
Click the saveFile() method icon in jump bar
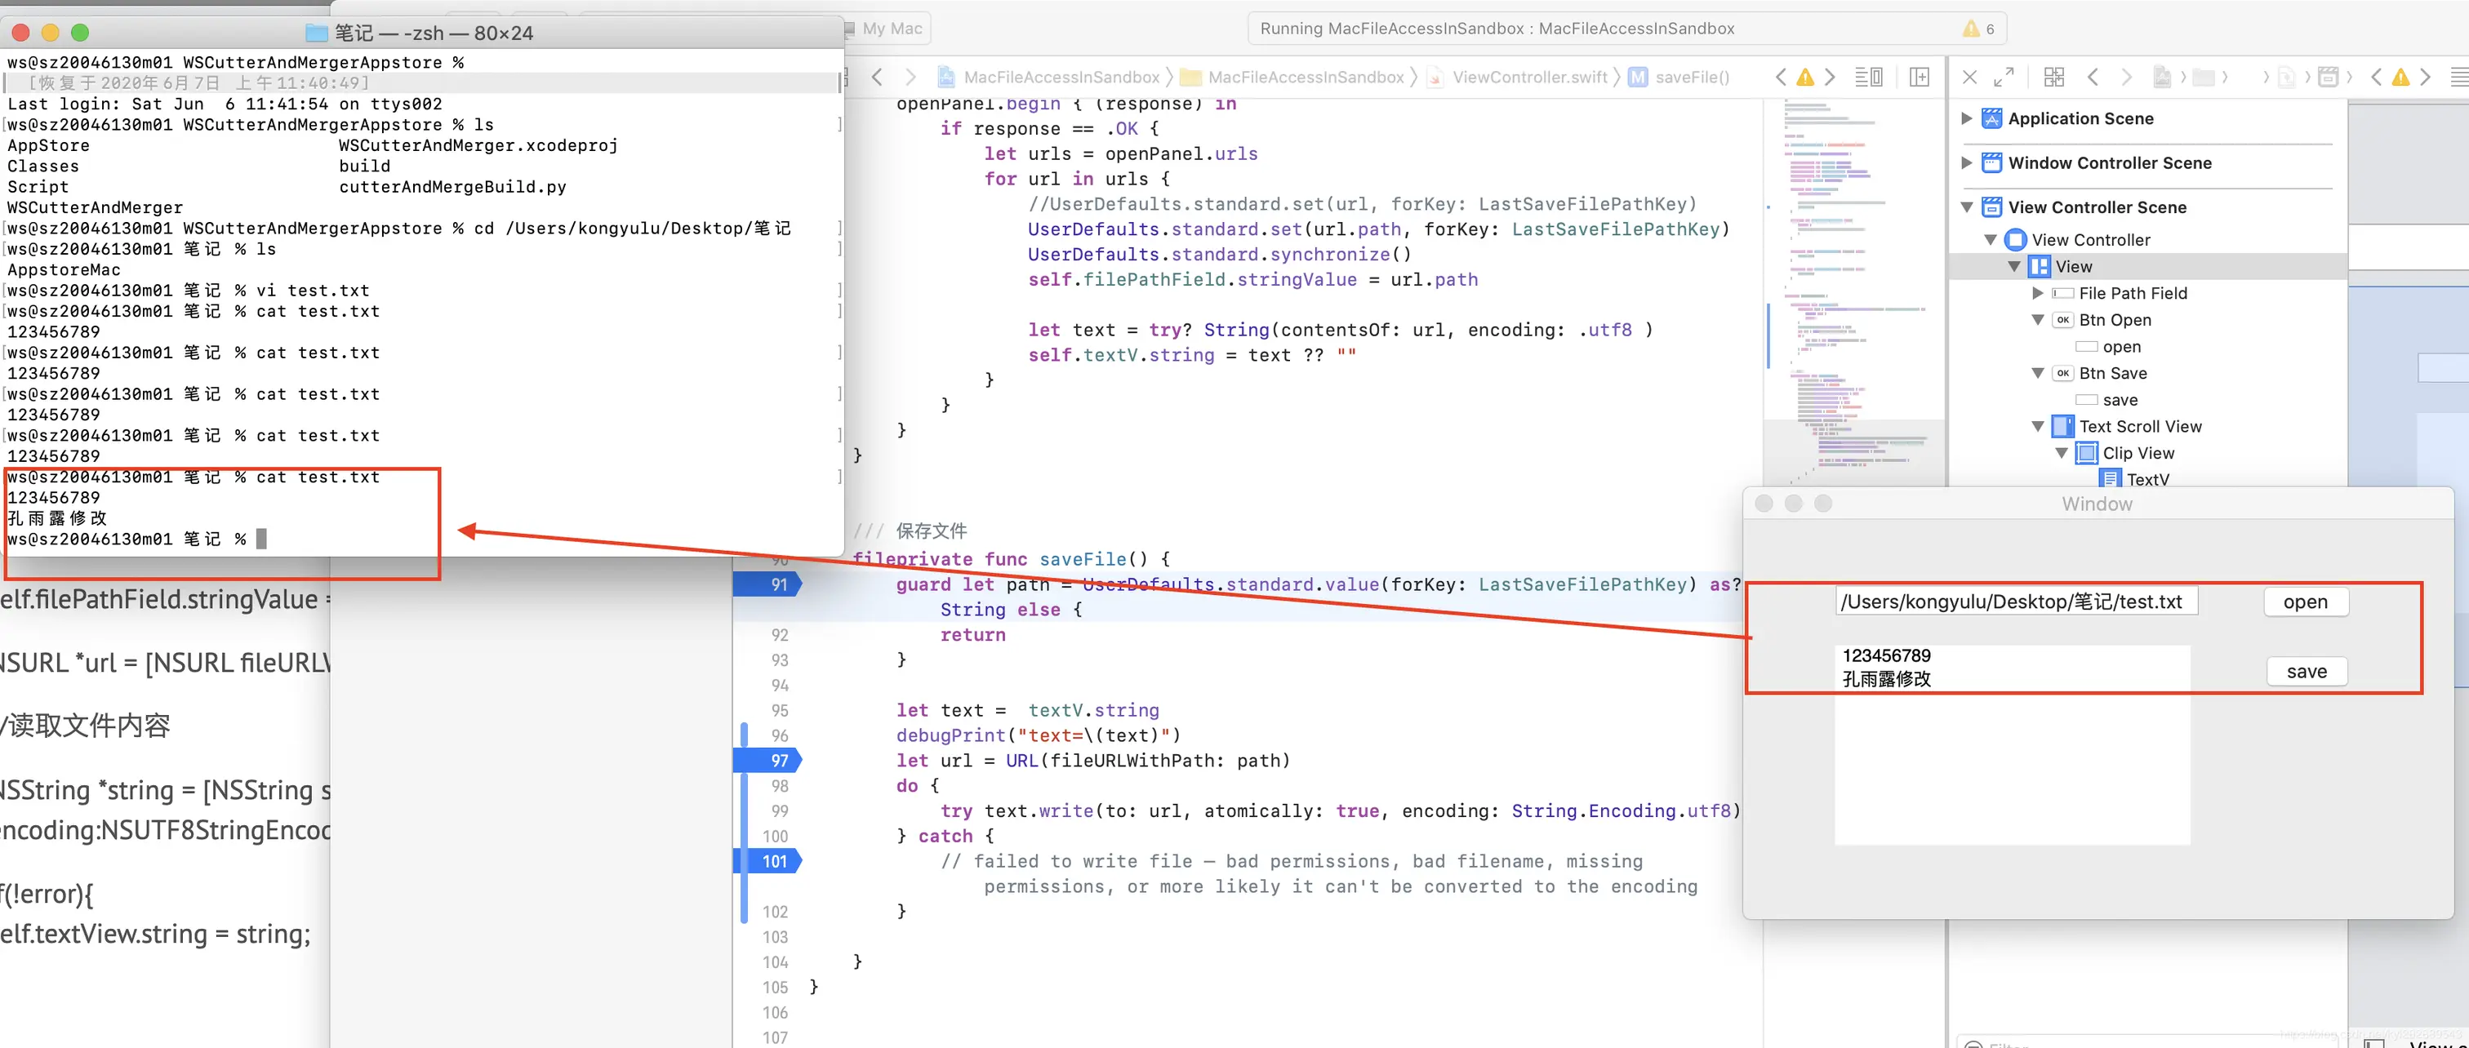[1638, 78]
